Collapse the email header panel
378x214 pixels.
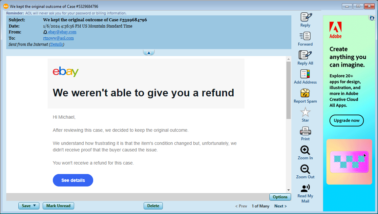(149, 52)
